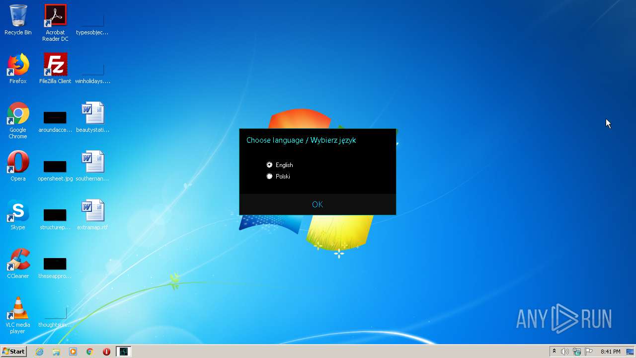Open the volume control tray icon

tap(565, 352)
